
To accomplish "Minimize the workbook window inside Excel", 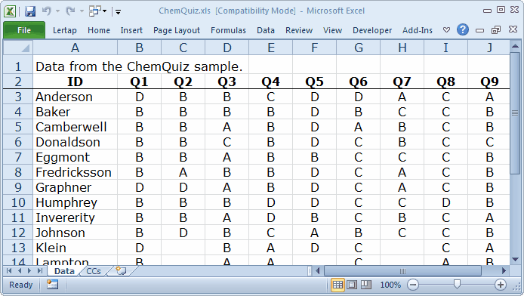I will pyautogui.click(x=480, y=30).
